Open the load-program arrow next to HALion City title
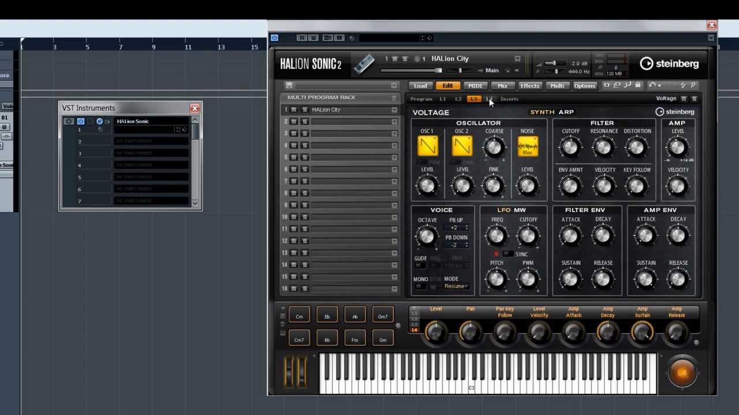Image resolution: width=739 pixels, height=415 pixels. point(517,58)
